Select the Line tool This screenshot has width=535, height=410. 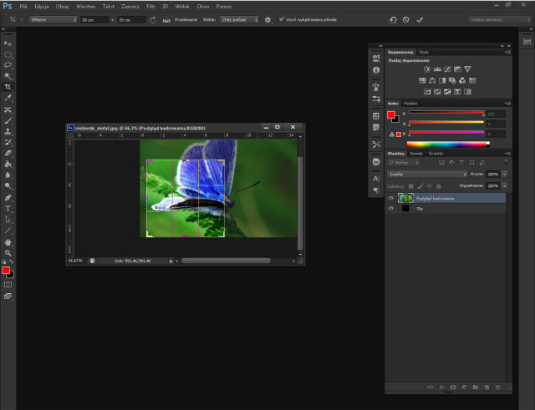[x=8, y=230]
